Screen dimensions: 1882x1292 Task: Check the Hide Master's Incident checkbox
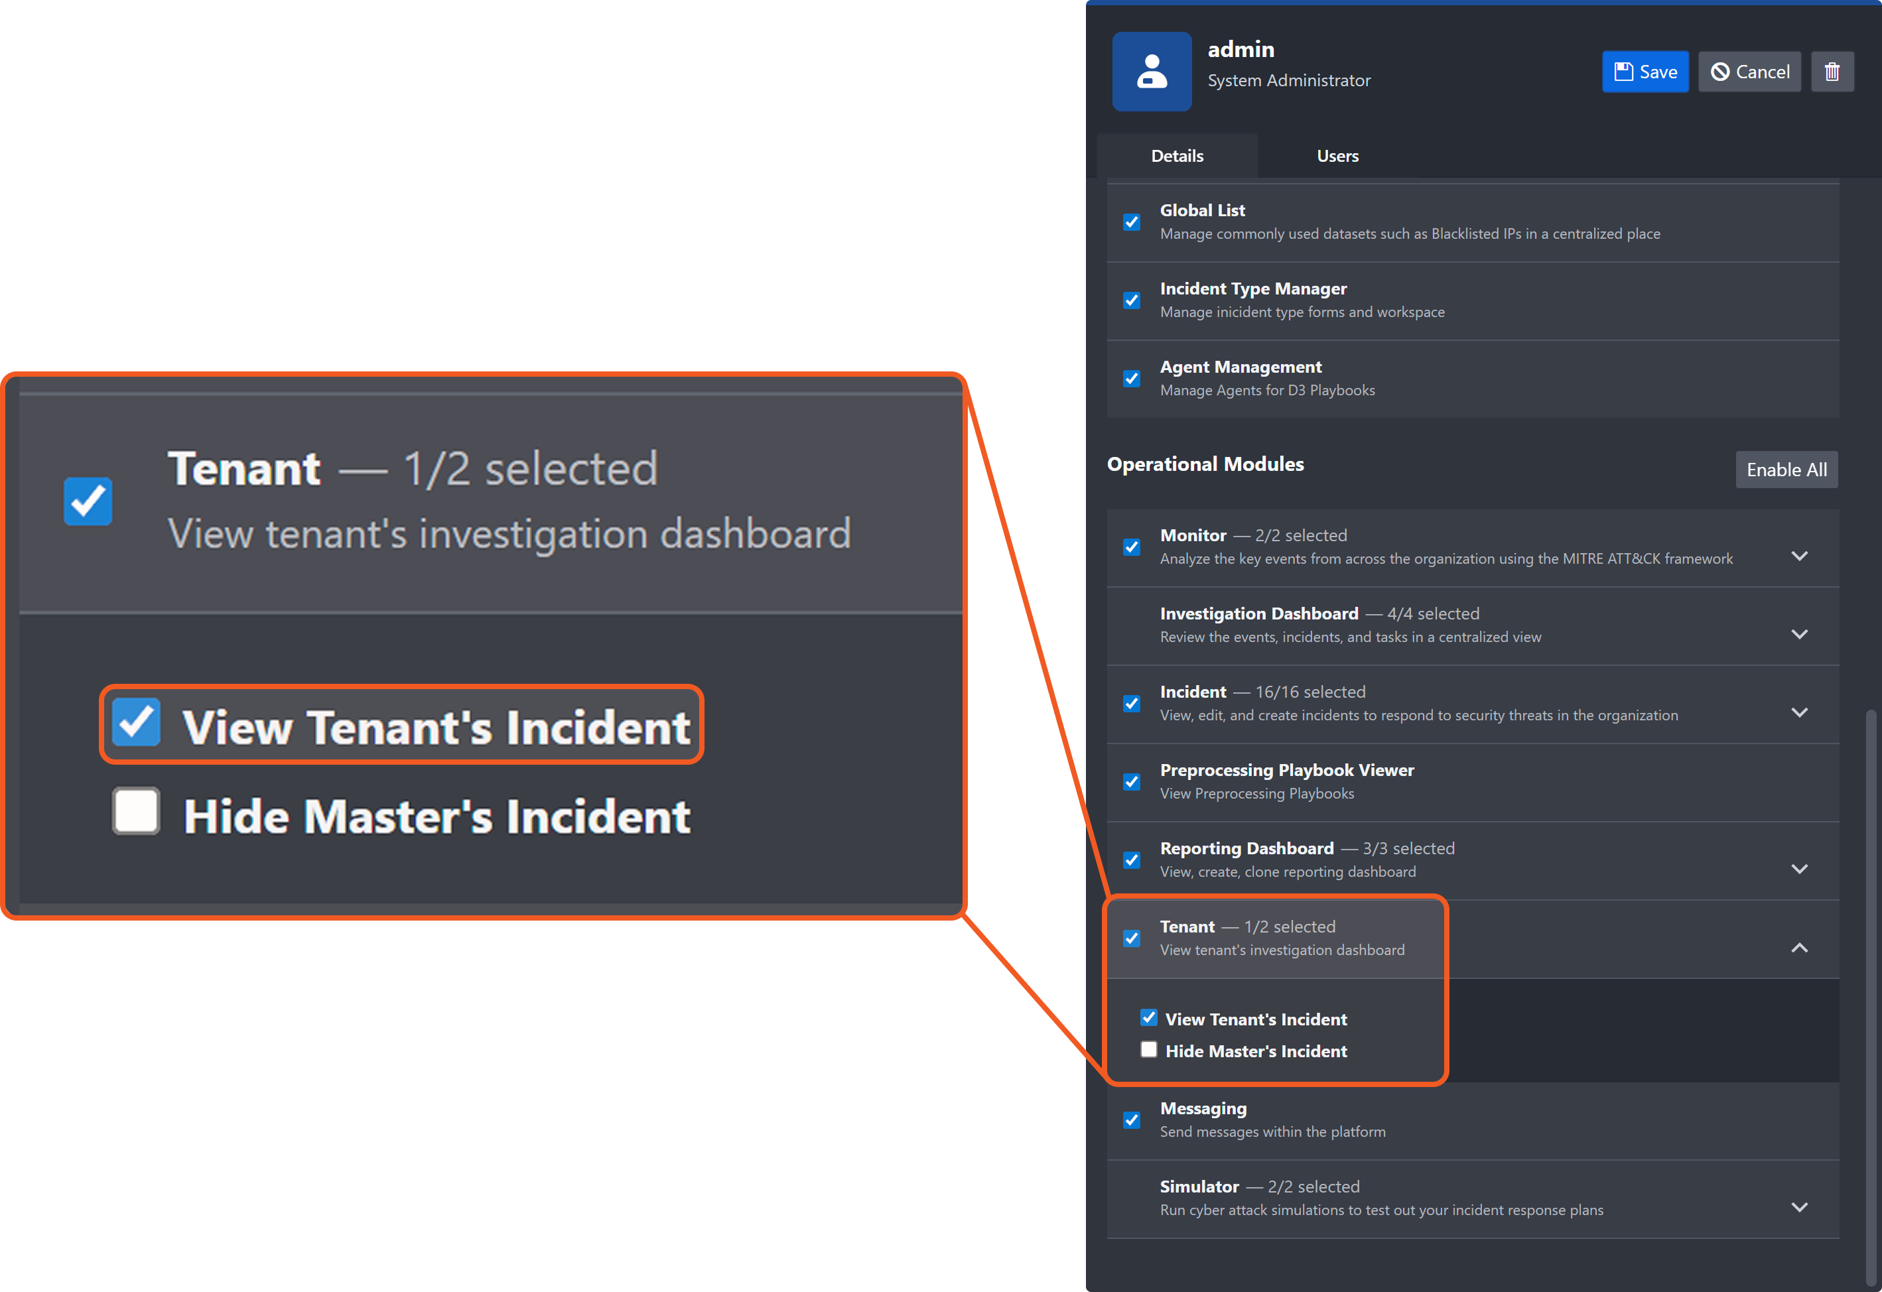coord(1148,1050)
